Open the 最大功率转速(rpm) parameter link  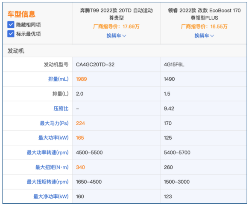[47, 152]
